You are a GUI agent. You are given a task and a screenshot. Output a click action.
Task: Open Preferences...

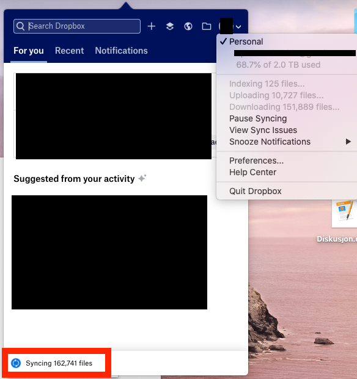[256, 161]
